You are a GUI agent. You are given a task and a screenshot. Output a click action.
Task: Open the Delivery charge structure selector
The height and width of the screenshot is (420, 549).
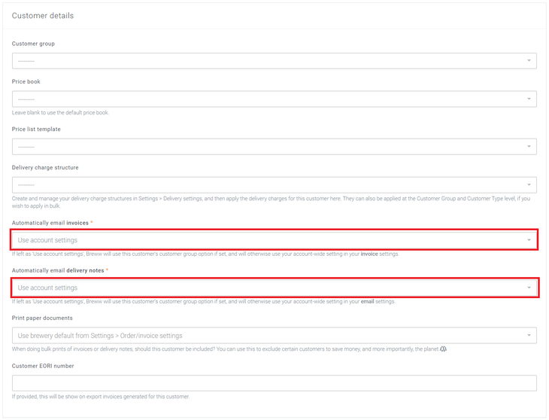(274, 185)
